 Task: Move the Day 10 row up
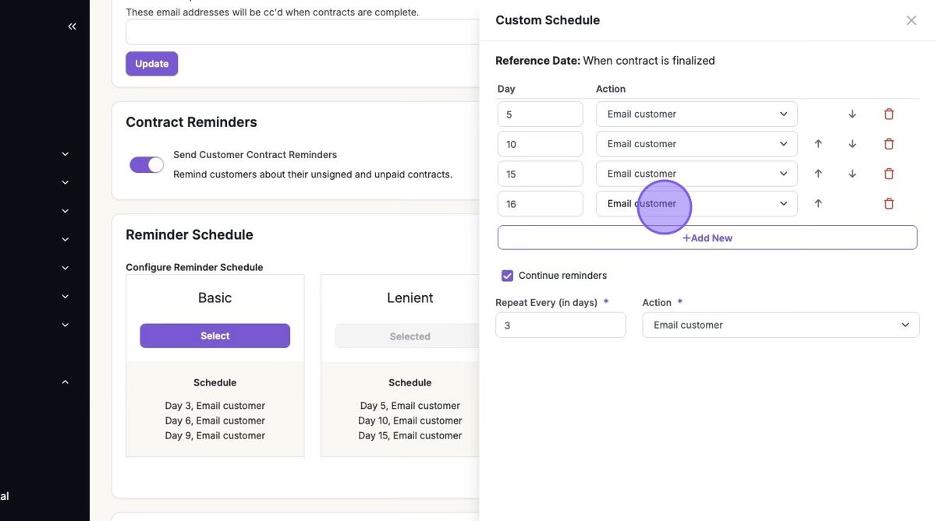tap(818, 144)
